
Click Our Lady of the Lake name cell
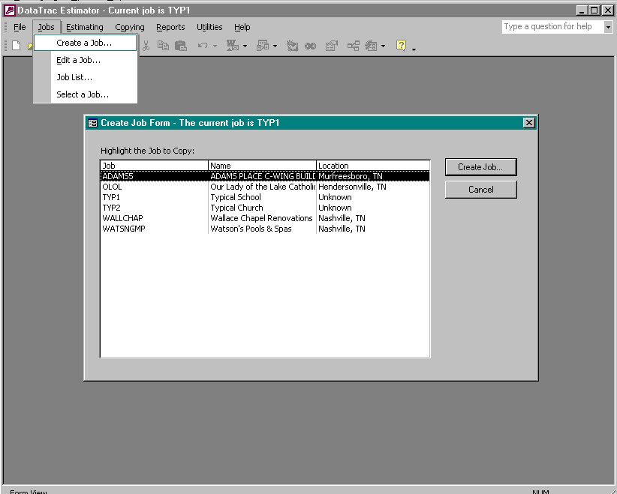click(x=263, y=187)
